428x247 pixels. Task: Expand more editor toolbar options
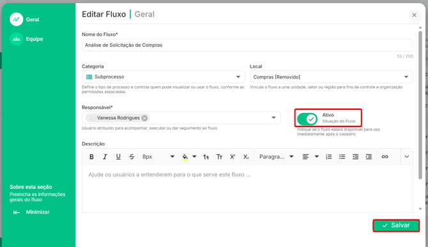pyautogui.click(x=407, y=157)
